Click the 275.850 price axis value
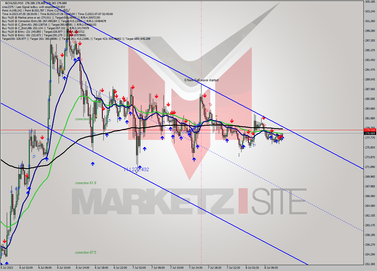The height and width of the screenshot is (271, 377). click(x=370, y=148)
